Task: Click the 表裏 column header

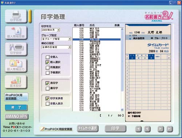Action: pos(117,25)
